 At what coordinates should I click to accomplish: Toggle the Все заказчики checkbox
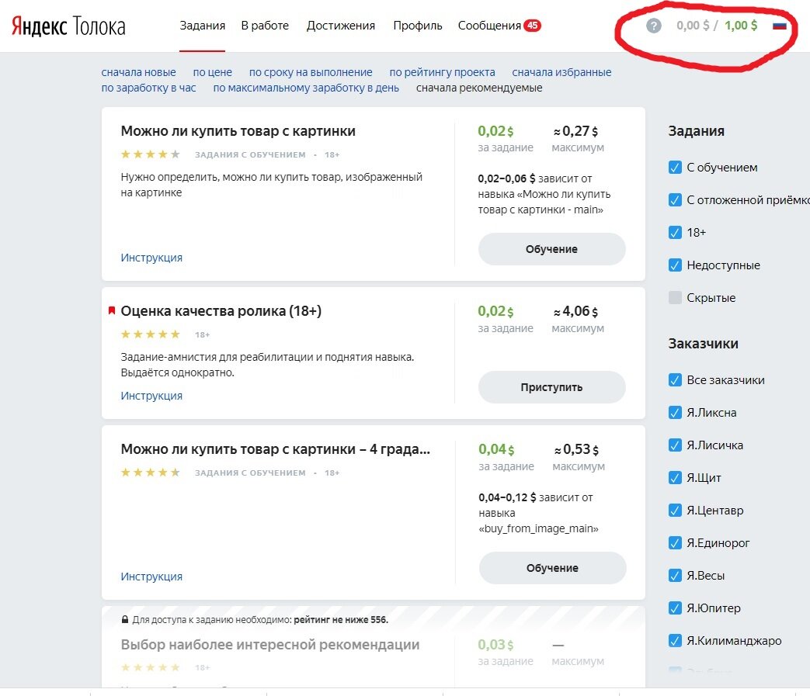[x=675, y=379]
